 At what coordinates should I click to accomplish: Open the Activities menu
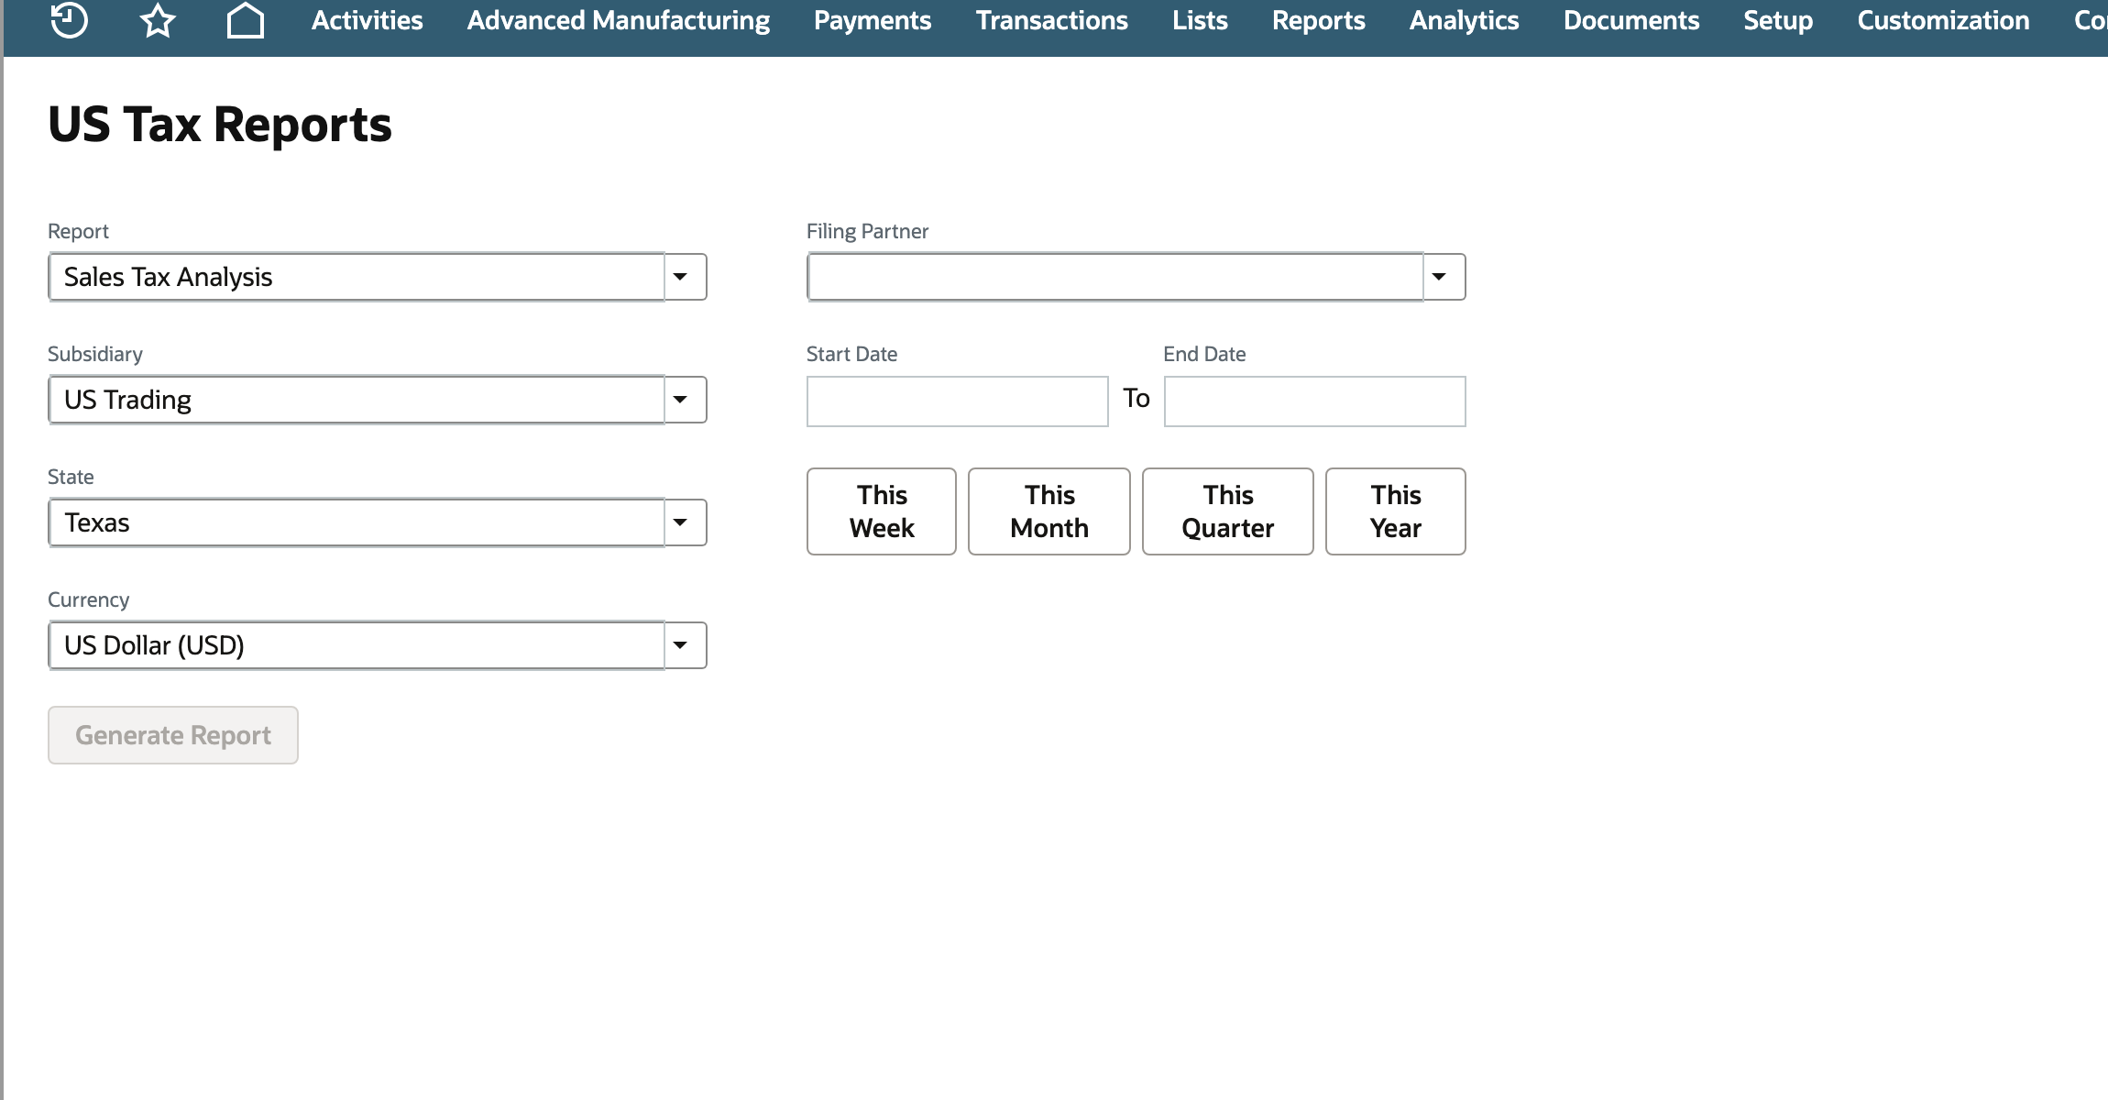[x=367, y=20]
